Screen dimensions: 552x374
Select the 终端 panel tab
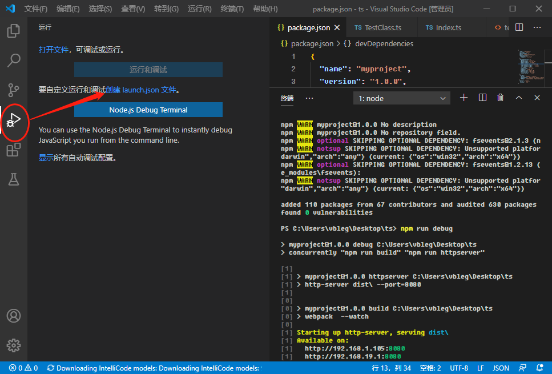287,98
